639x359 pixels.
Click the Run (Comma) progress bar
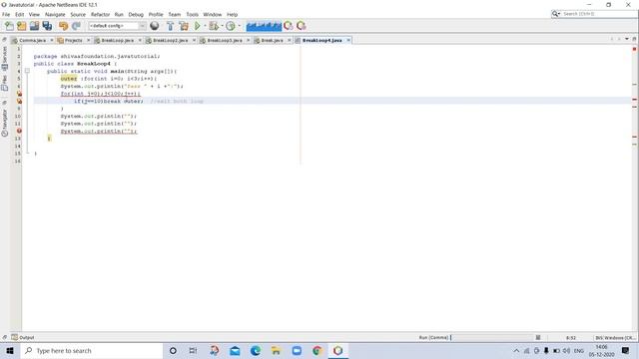pos(491,337)
